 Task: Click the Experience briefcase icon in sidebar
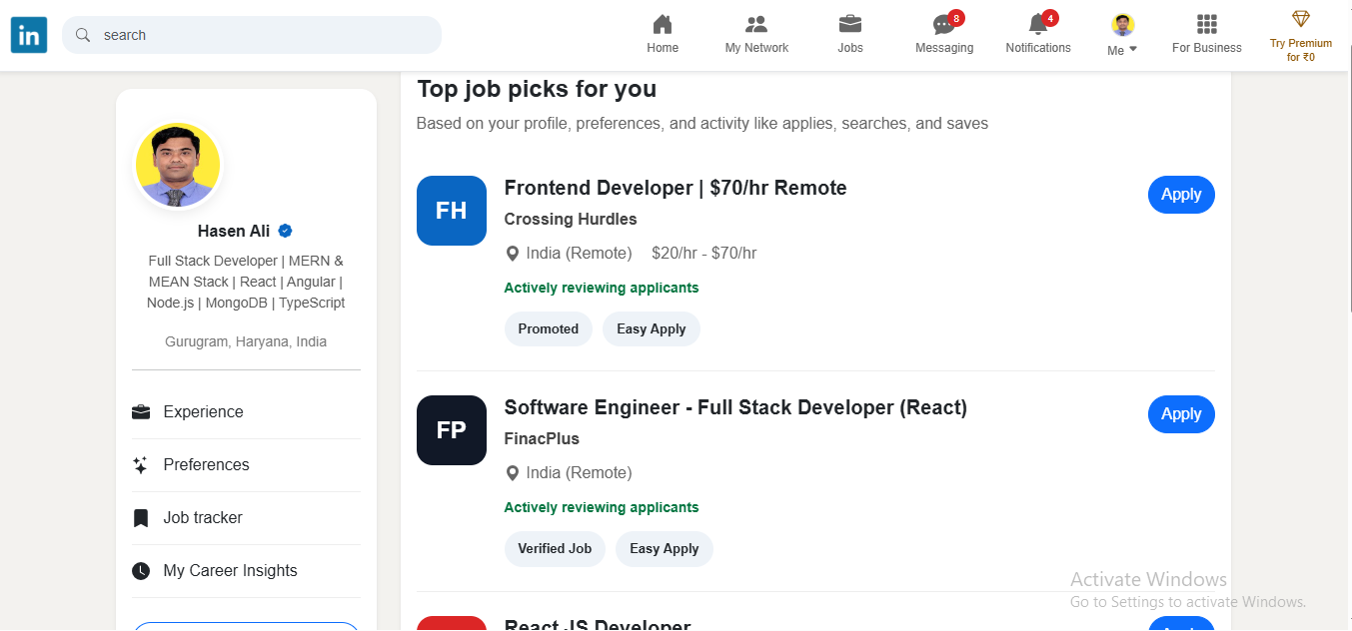[141, 411]
